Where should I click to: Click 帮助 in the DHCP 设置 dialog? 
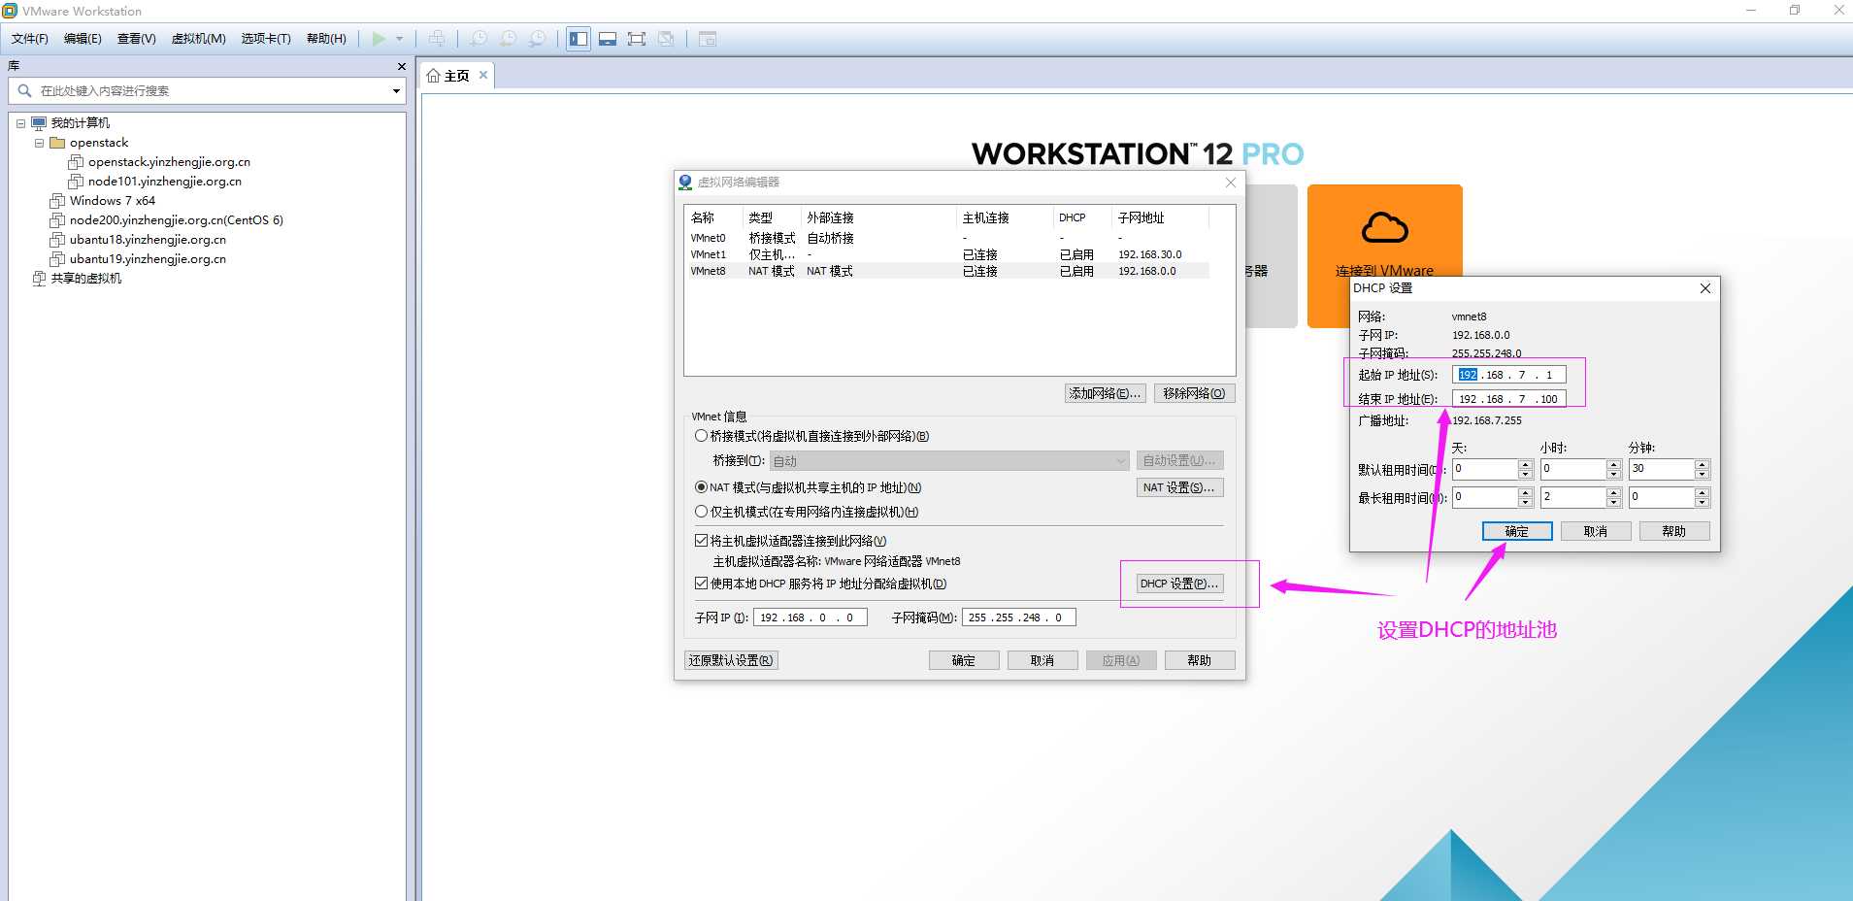point(1674,531)
